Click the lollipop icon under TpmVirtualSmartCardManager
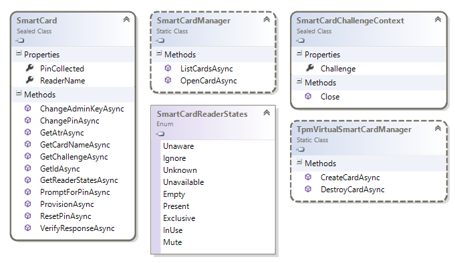 (x=301, y=150)
